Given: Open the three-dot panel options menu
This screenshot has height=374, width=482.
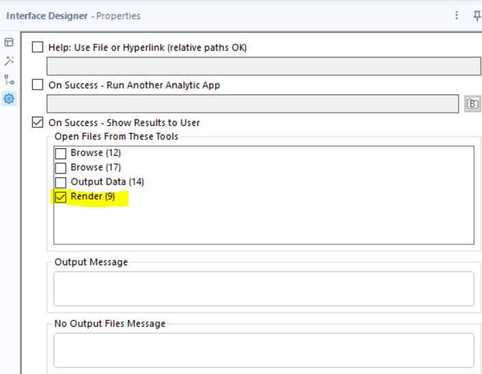Looking at the screenshot, I should (x=457, y=15).
